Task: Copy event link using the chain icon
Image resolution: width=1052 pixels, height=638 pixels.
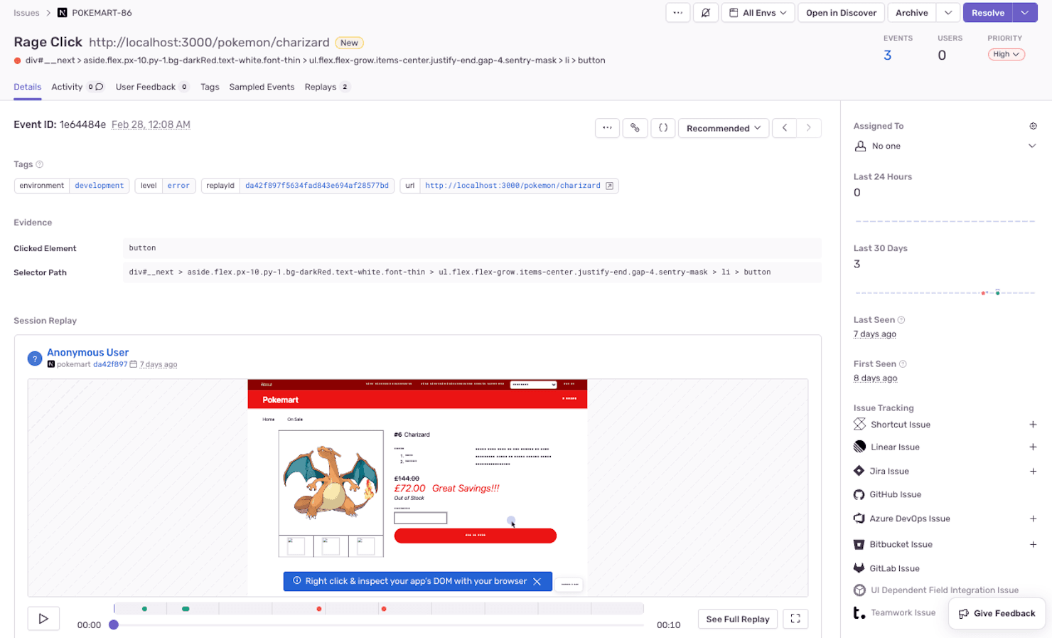Action: (635, 128)
